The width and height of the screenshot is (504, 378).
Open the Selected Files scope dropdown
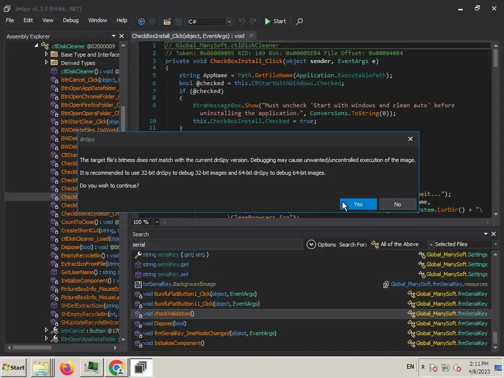[x=495, y=245]
